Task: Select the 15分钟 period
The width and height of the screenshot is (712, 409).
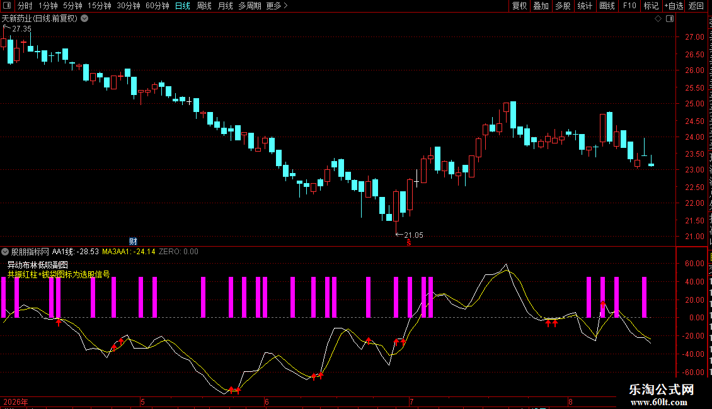Action: point(99,6)
